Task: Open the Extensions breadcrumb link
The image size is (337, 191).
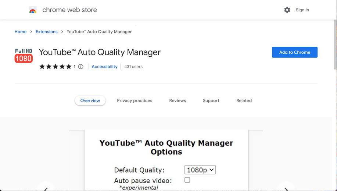Action: pos(47,32)
